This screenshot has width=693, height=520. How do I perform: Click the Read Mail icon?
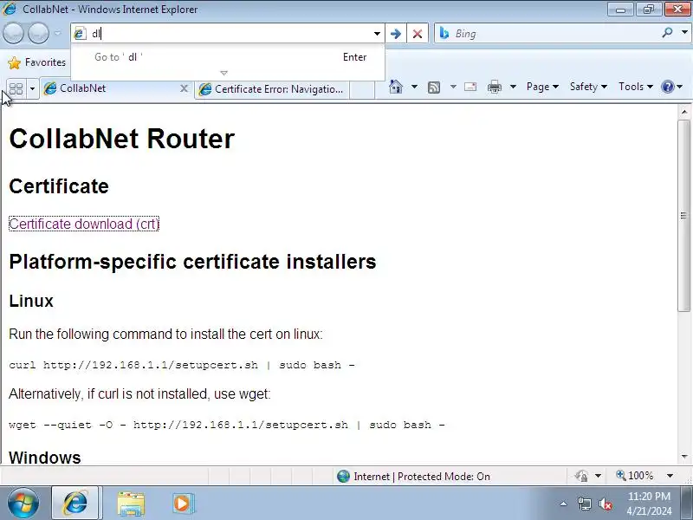470,87
